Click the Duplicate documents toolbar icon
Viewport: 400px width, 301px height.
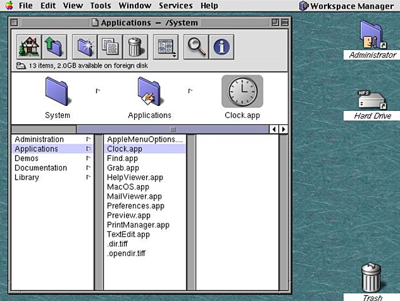click(x=110, y=47)
